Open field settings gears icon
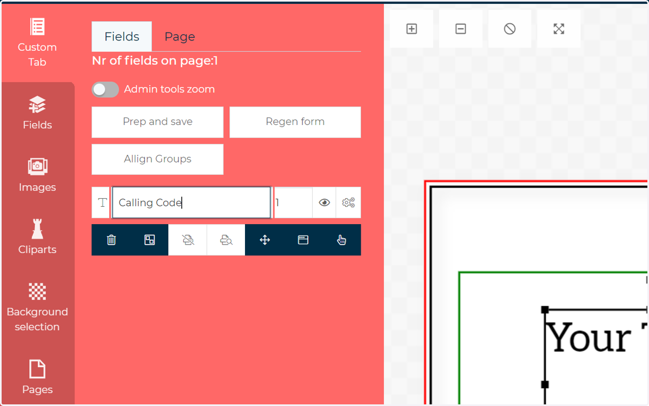Viewport: 649px width, 406px height. pyautogui.click(x=349, y=202)
